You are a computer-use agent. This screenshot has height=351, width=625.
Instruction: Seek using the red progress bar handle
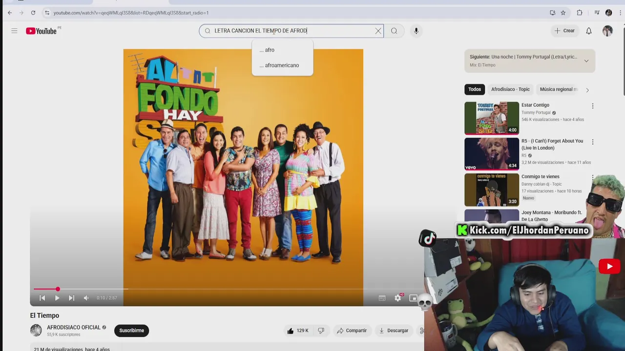click(x=58, y=289)
